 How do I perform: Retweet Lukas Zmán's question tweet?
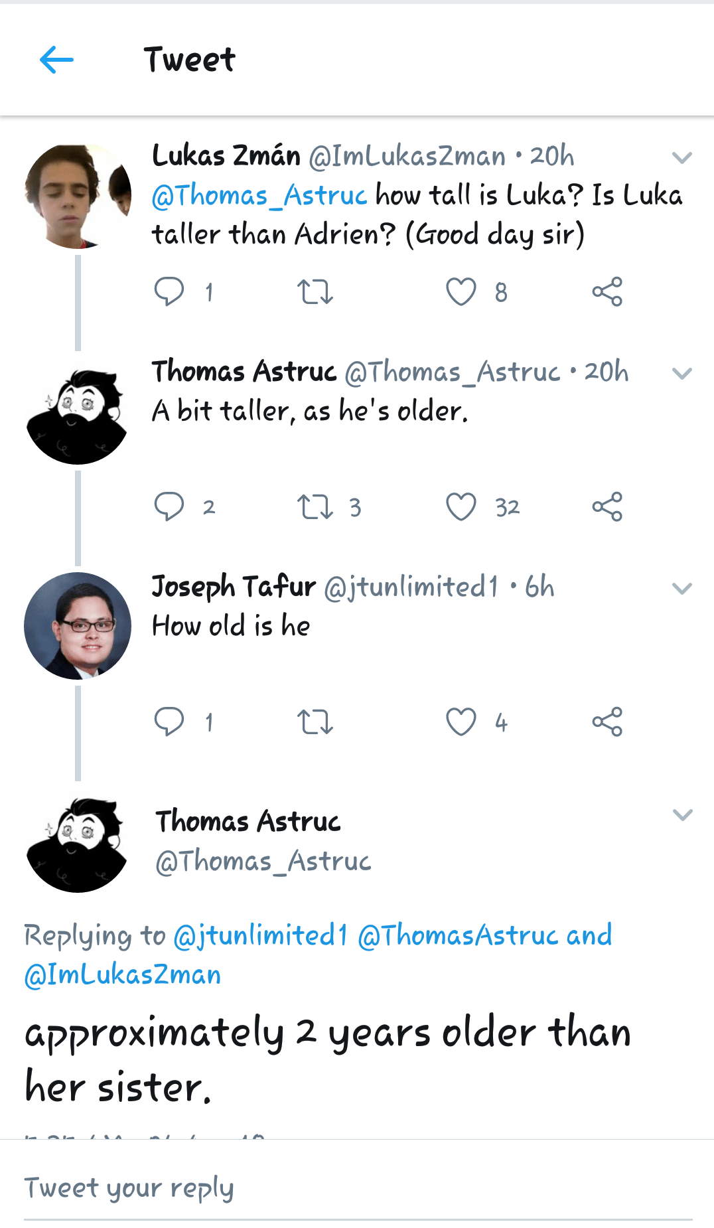pyautogui.click(x=315, y=291)
